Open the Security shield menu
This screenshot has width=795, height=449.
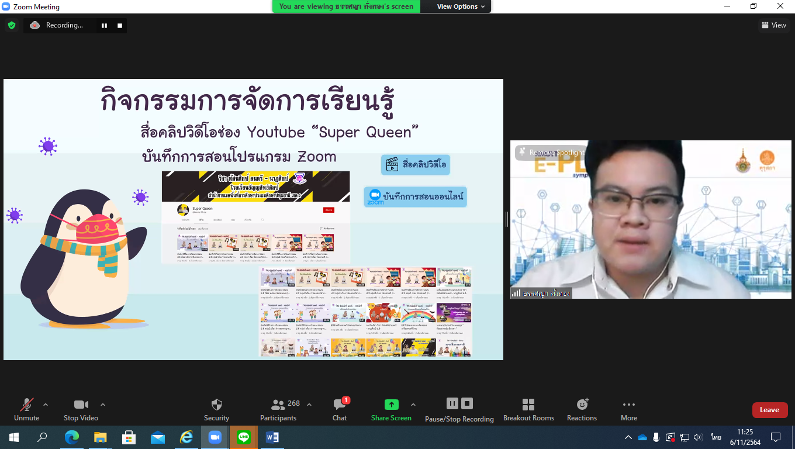tap(216, 409)
